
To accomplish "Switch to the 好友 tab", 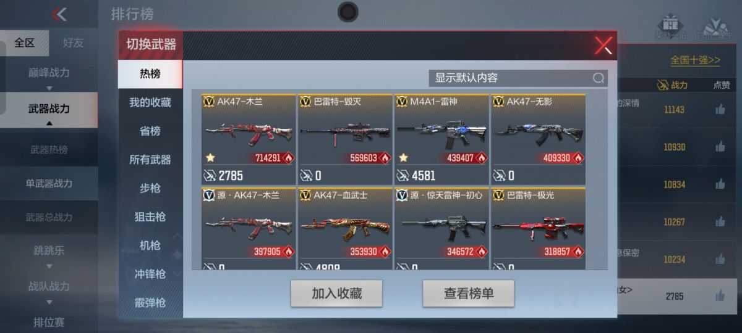I will point(74,43).
